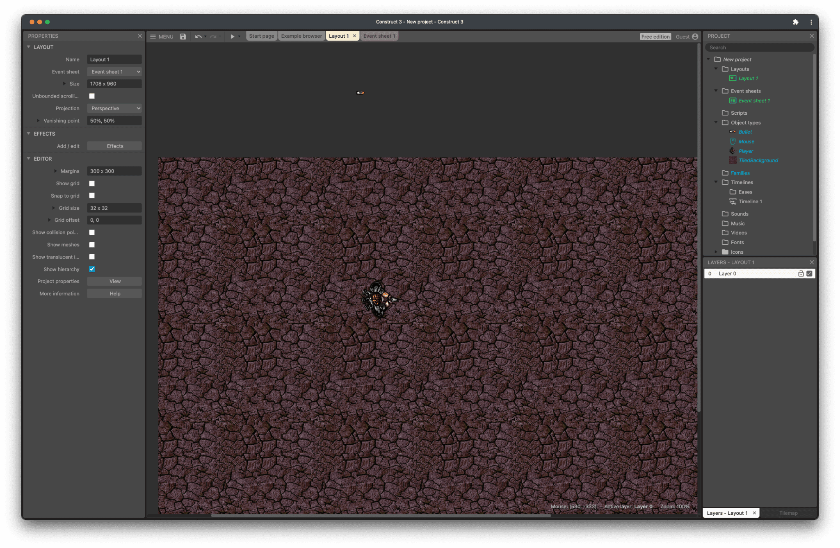The image size is (840, 548).
Task: Click the Effects Add/edit button
Action: coord(114,146)
